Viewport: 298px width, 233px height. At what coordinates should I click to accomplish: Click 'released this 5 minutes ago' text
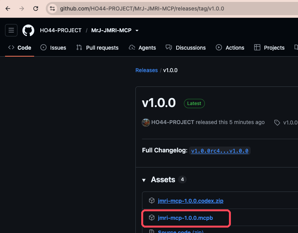point(230,122)
